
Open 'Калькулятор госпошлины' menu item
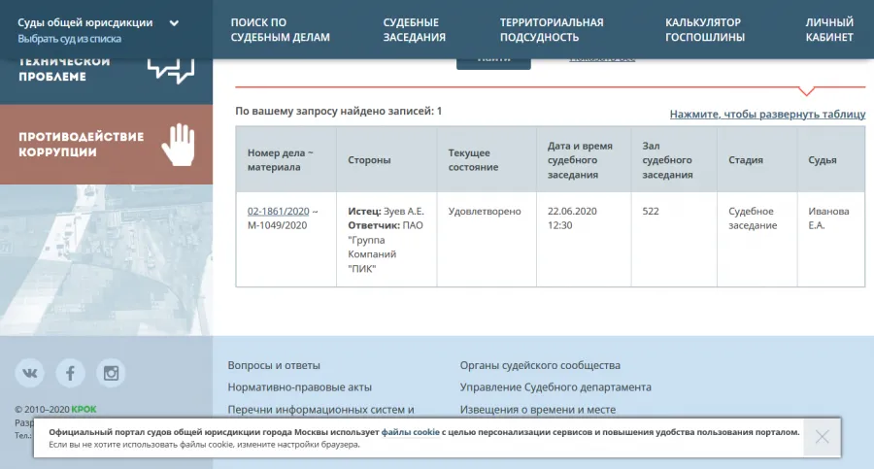coord(705,29)
